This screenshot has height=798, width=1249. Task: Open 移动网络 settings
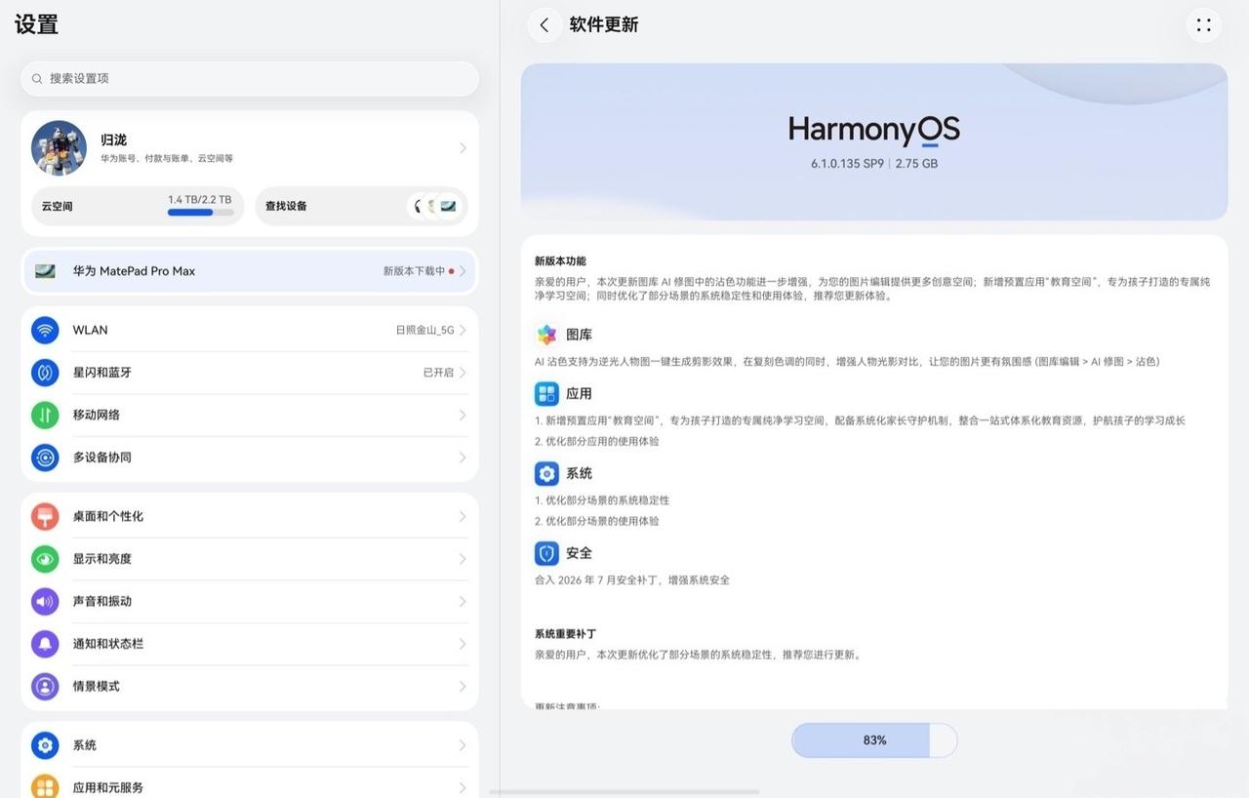pyautogui.click(x=250, y=415)
